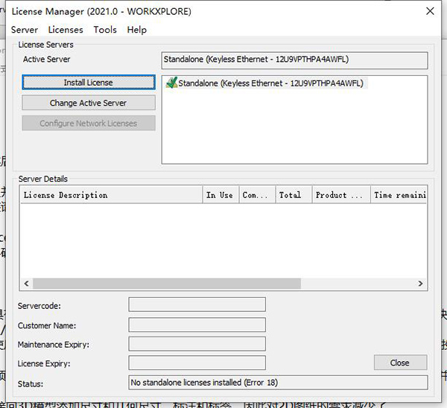Screen dimensions: 447x408
Task: Click the Status field showing Error 18
Action: tap(278, 383)
